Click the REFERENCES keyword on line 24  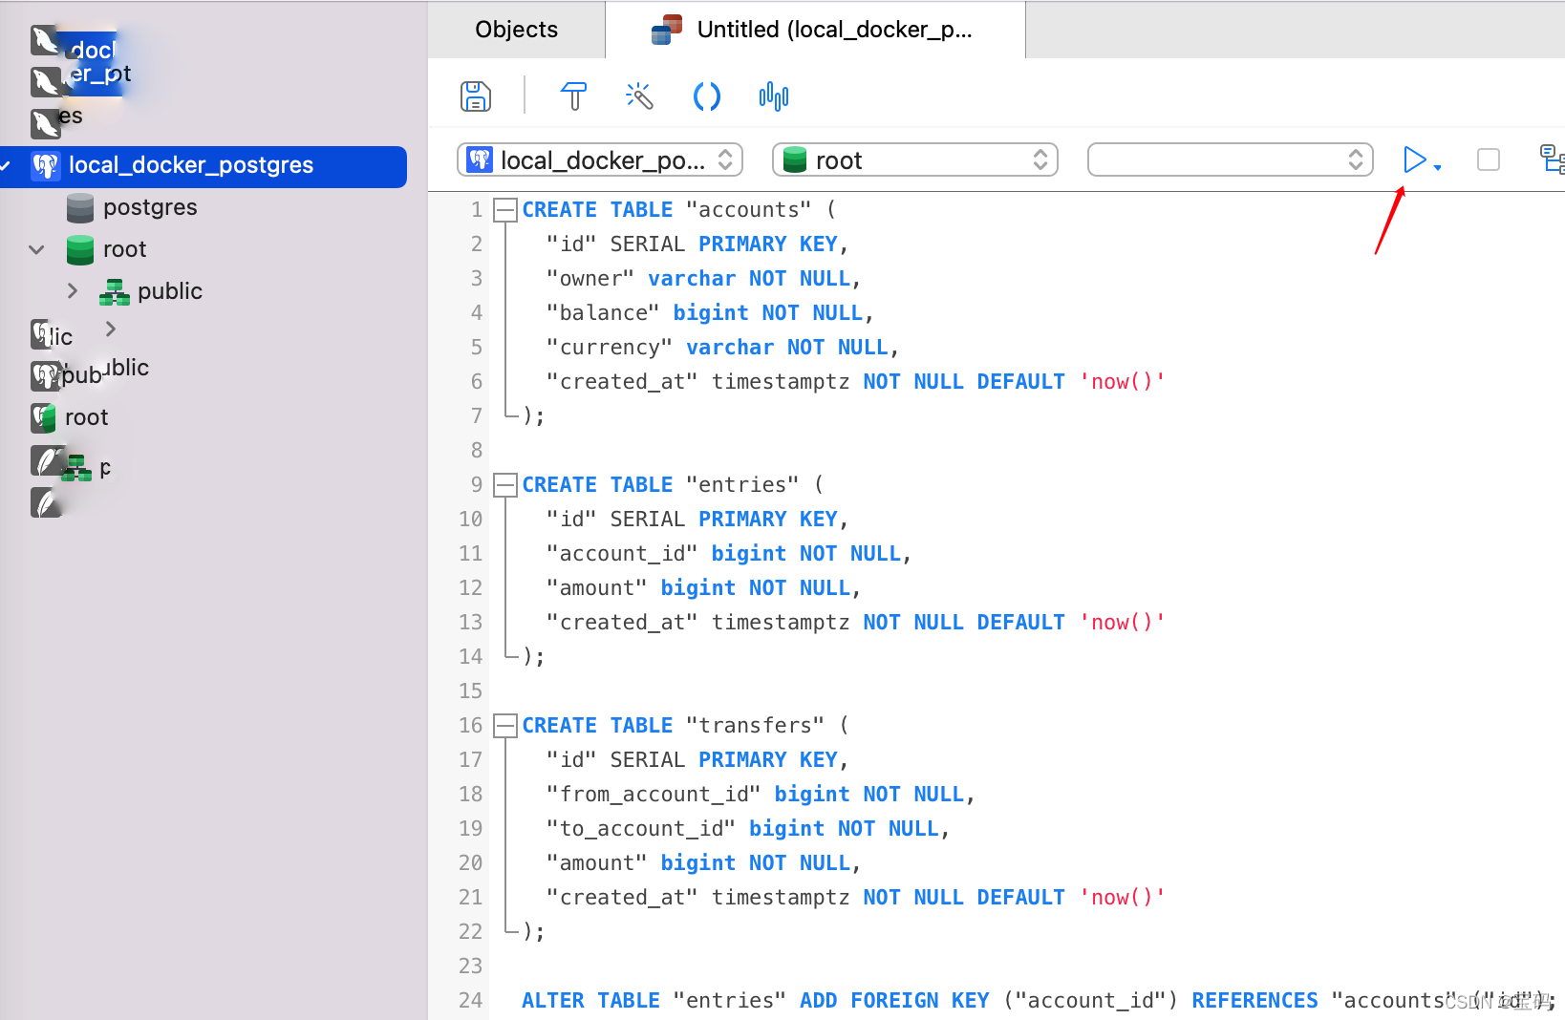click(1254, 1000)
